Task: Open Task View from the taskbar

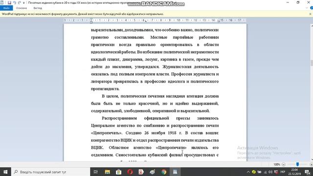Action: click(96, 172)
